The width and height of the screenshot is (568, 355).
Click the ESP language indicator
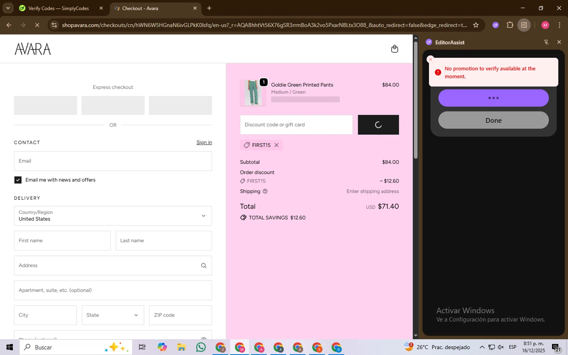513,347
